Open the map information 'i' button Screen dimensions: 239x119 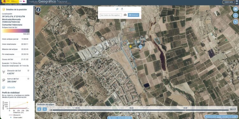click(38, 10)
